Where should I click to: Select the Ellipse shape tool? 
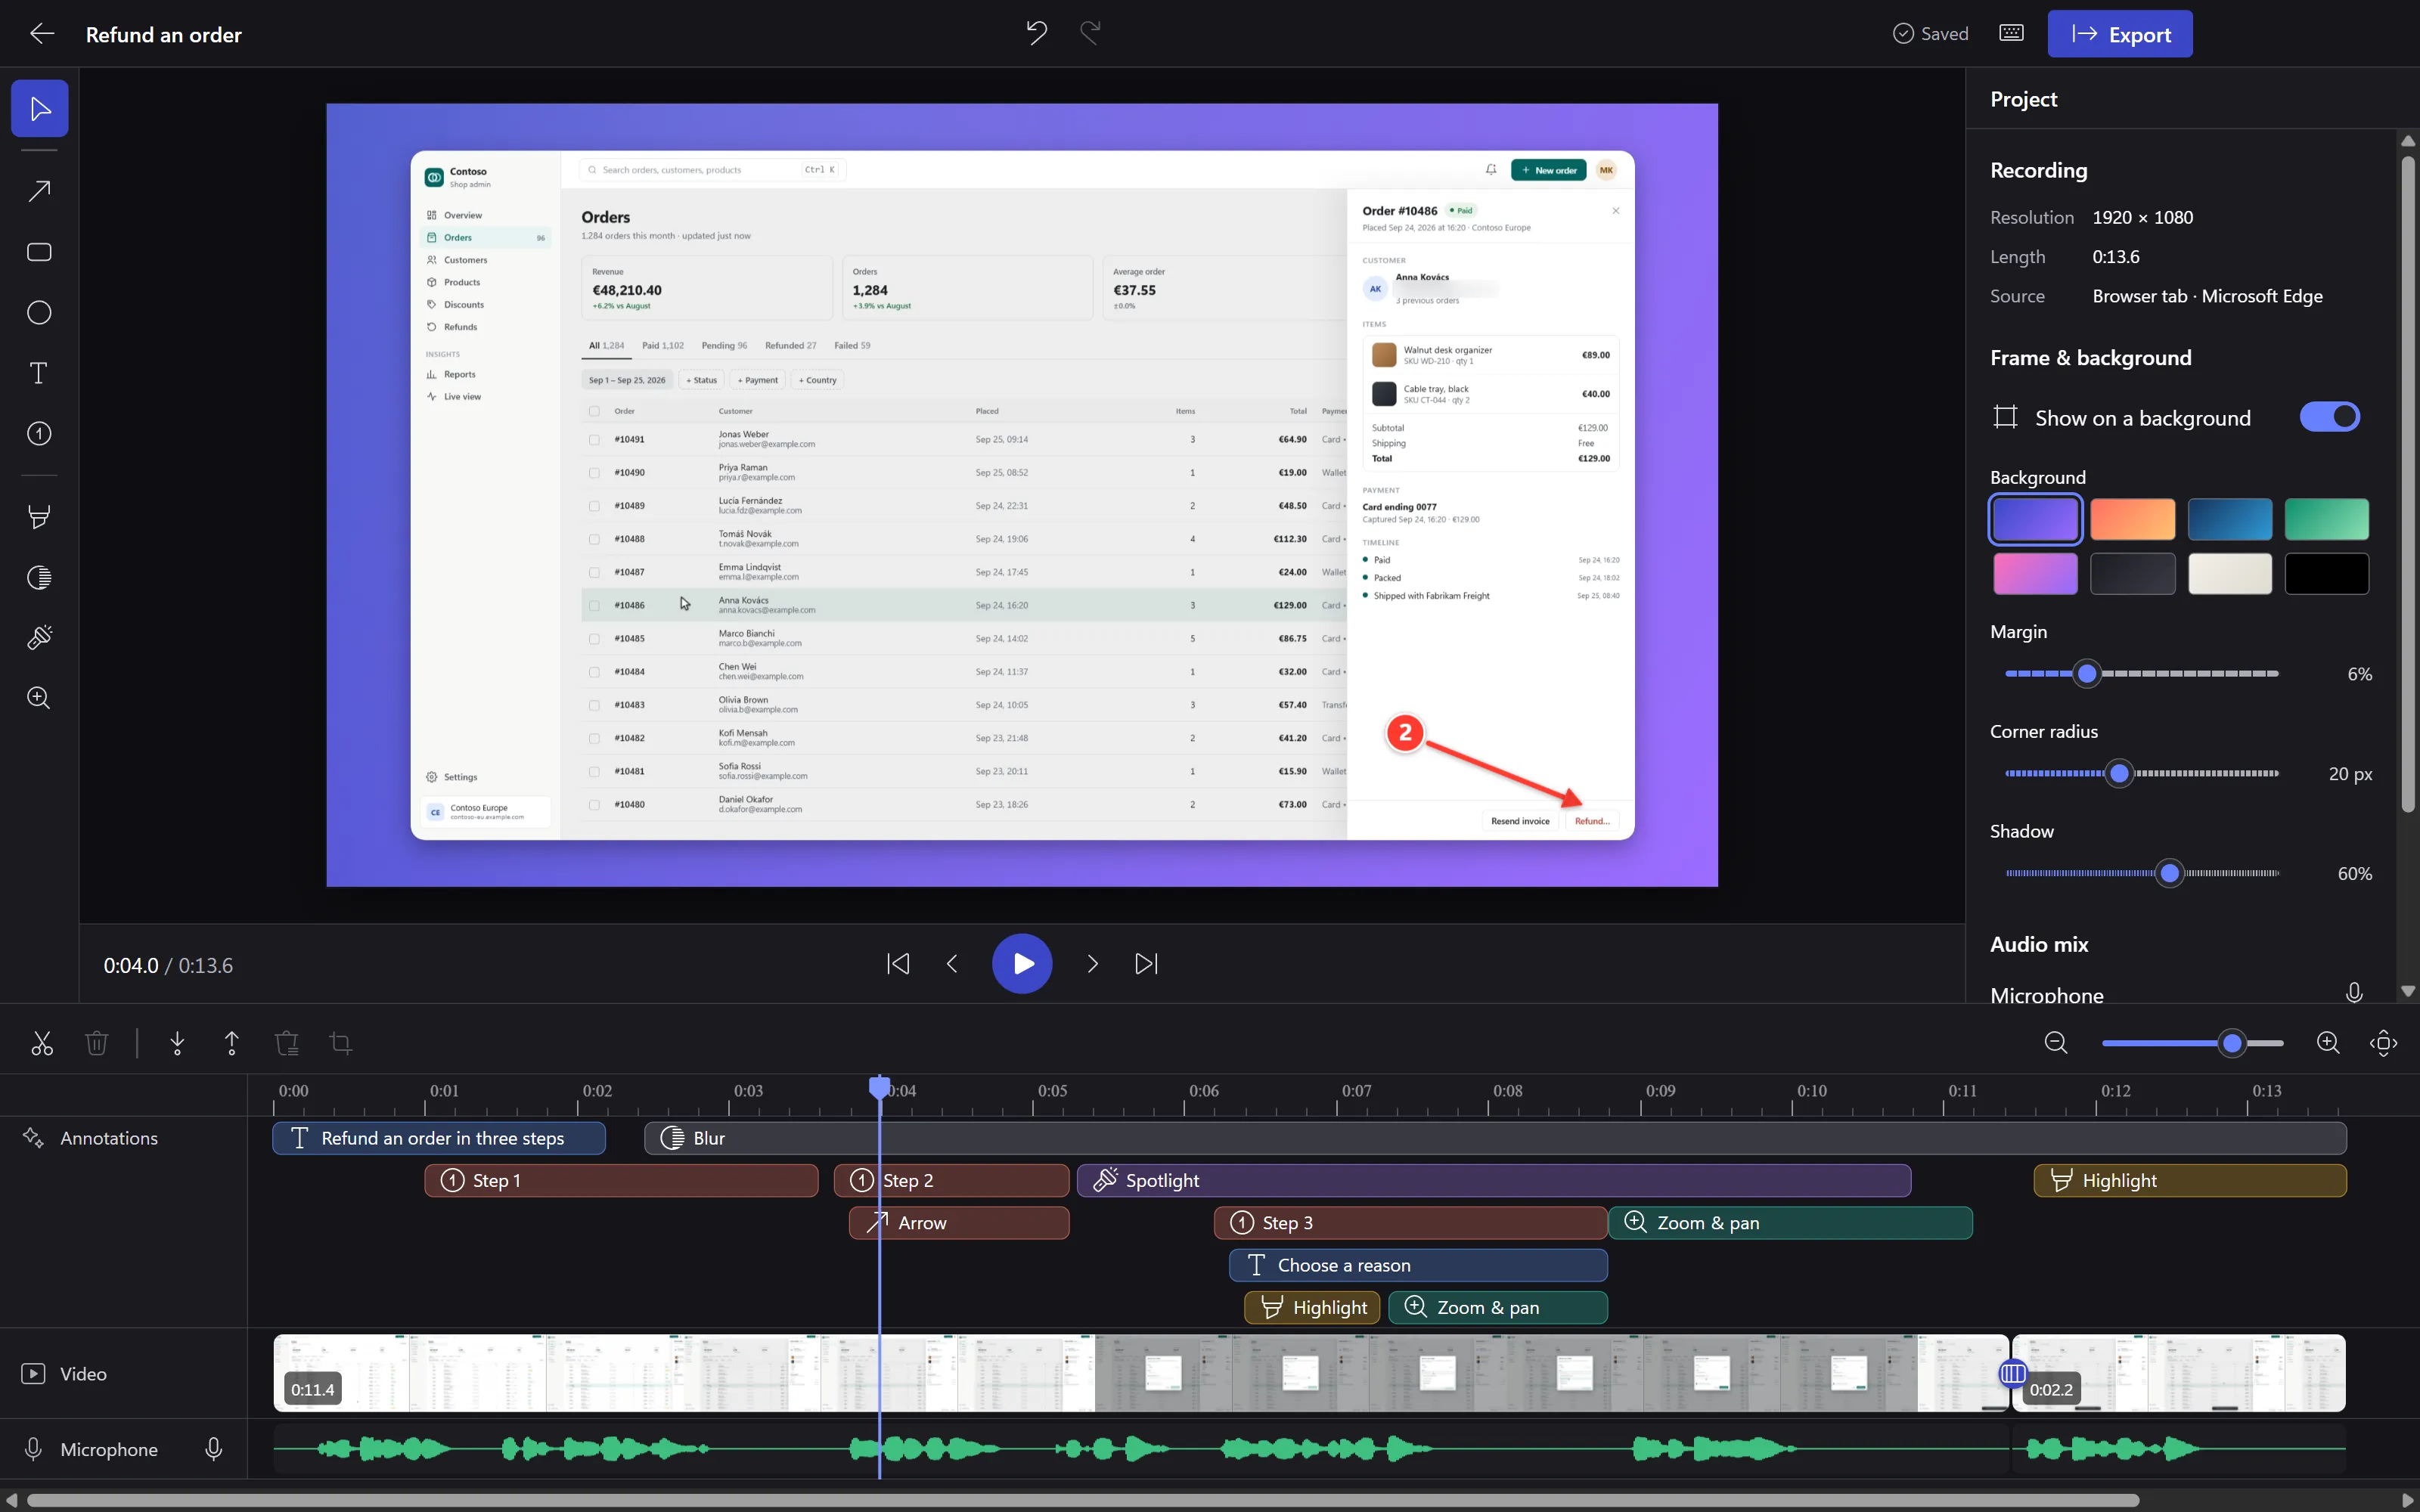(x=39, y=313)
